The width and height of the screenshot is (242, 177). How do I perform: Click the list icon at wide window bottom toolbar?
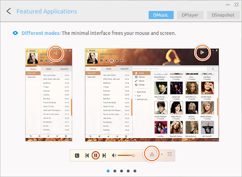point(99,136)
